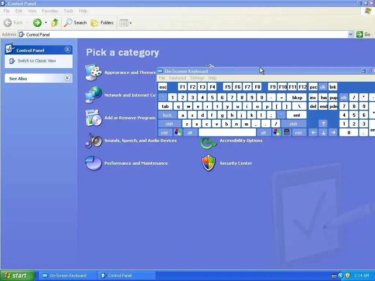
Task: Click the Views toolbar icon
Action: click(x=124, y=23)
